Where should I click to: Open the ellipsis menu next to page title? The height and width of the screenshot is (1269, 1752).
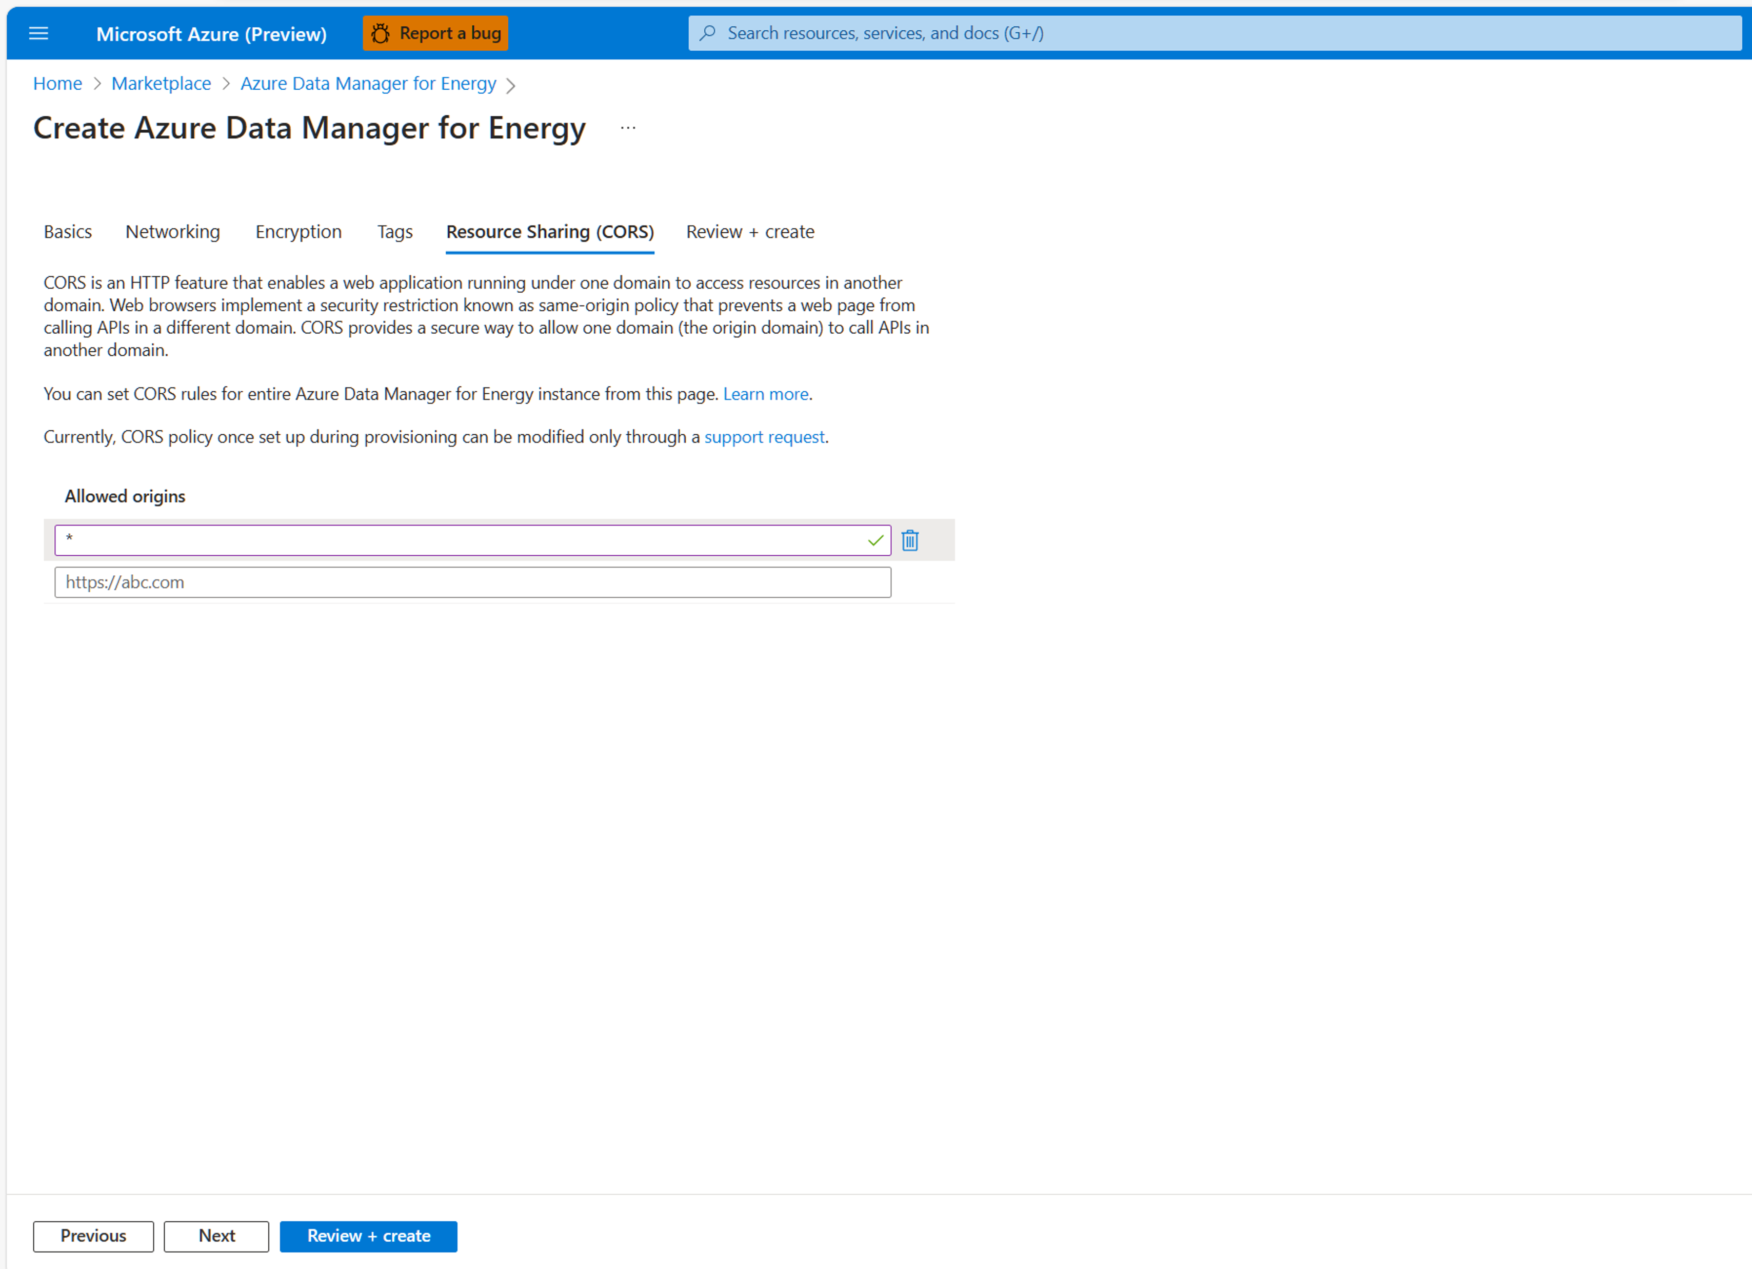[x=627, y=128]
